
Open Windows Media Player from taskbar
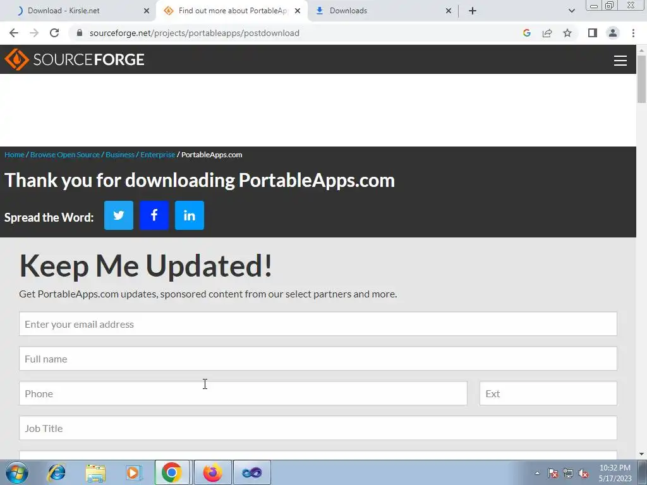click(134, 472)
